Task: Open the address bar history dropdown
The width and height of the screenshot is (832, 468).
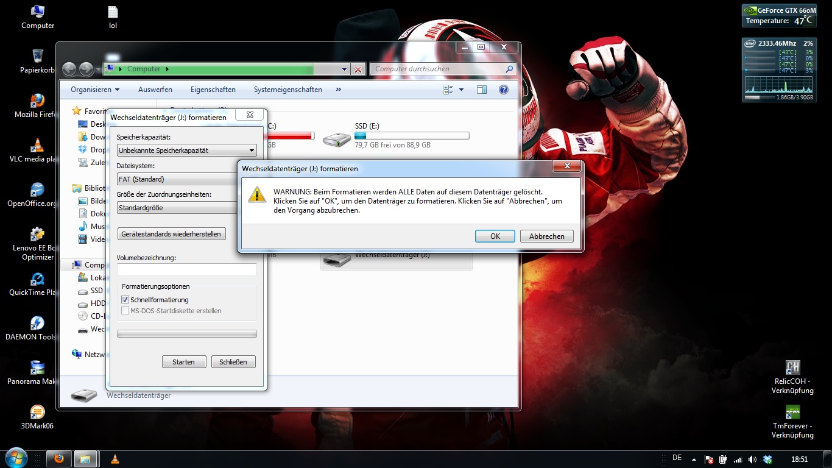Action: click(x=345, y=69)
